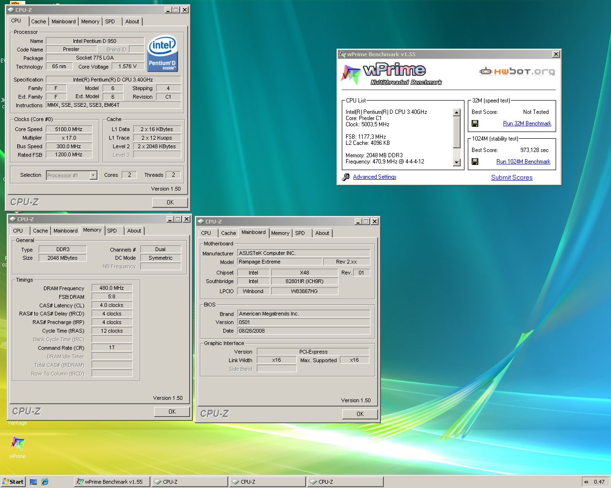This screenshot has width=611, height=488.
Task: Select Cache tab in Mainboard CPU-Z window
Action: tap(228, 233)
